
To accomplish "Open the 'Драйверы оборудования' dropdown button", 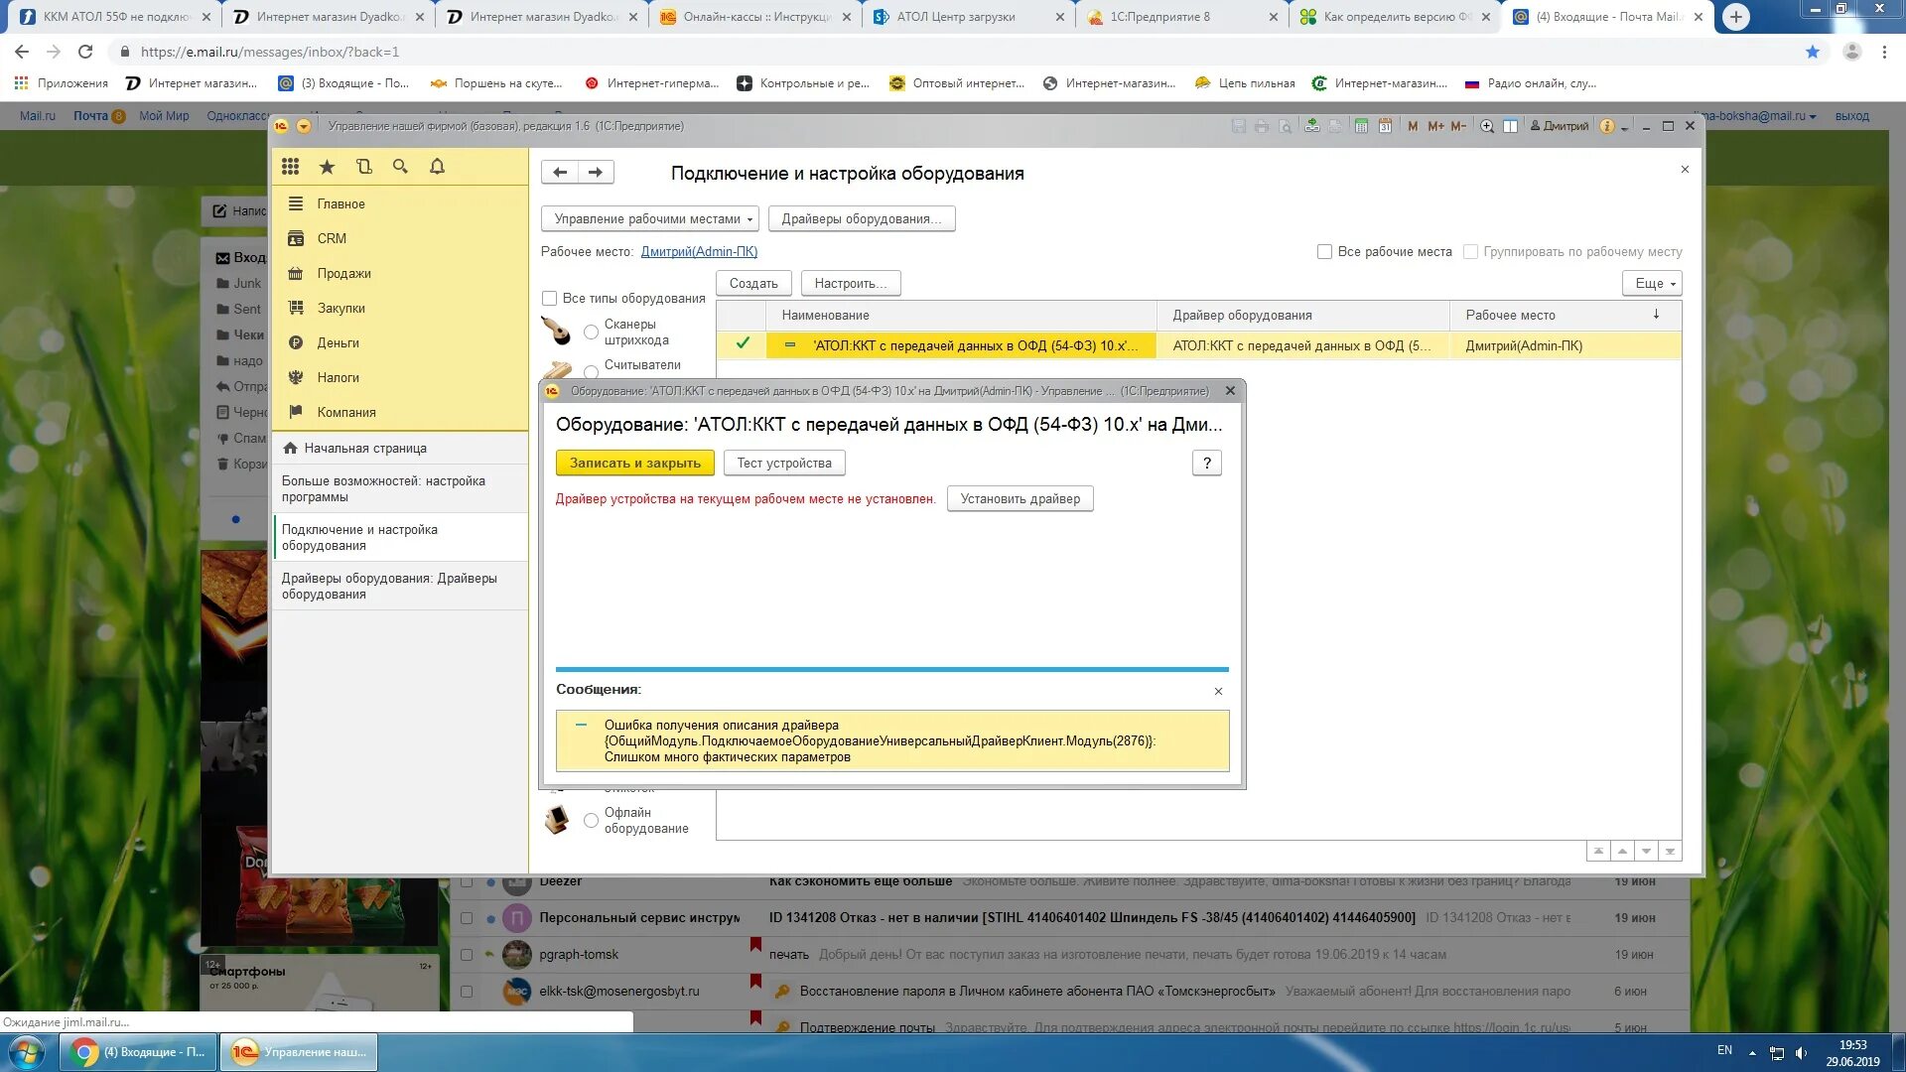I will [x=863, y=218].
